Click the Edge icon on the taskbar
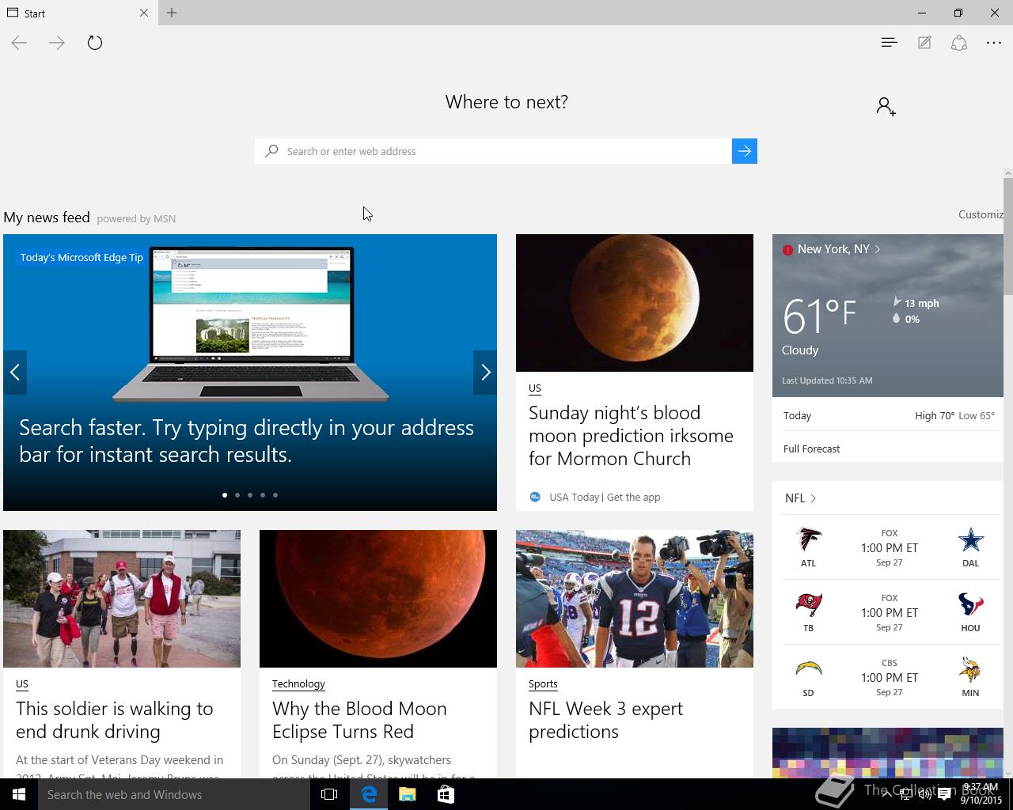The width and height of the screenshot is (1013, 810). pyautogui.click(x=369, y=794)
